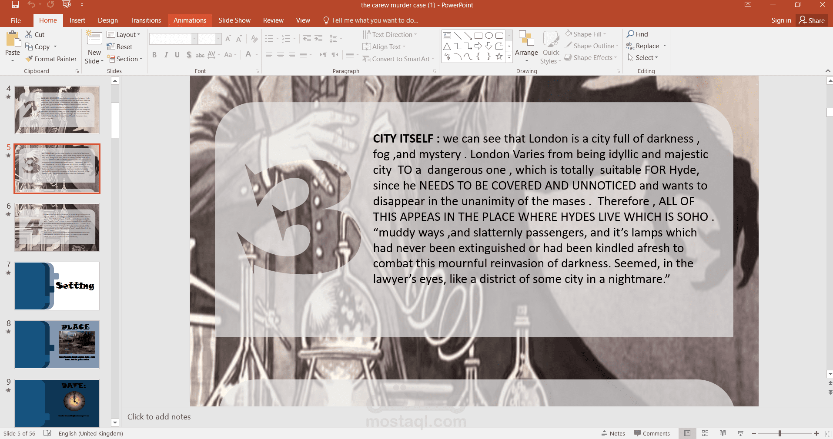Reset the slide layout

(x=120, y=47)
